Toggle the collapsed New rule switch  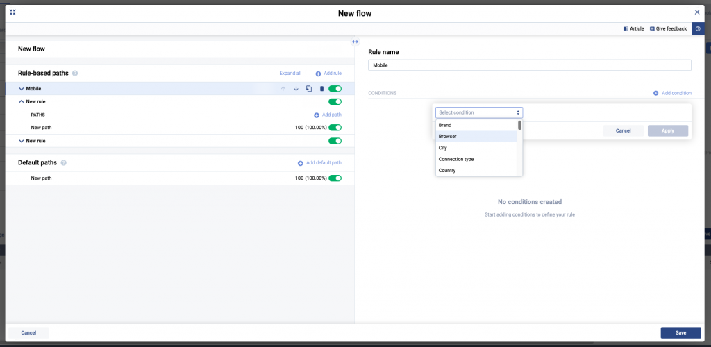tap(335, 141)
